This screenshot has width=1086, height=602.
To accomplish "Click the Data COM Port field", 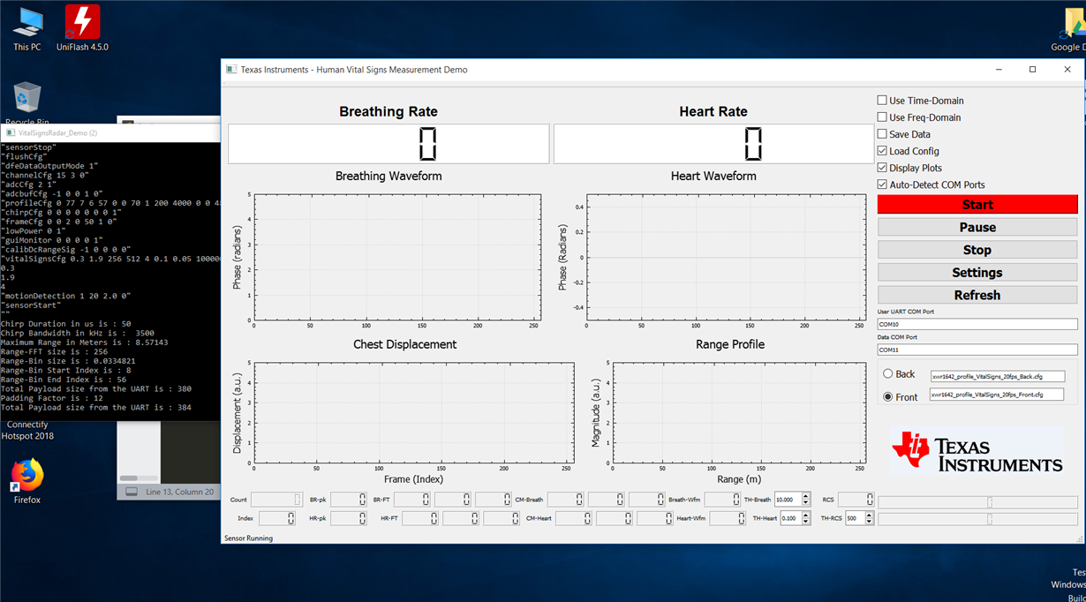I will (977, 350).
